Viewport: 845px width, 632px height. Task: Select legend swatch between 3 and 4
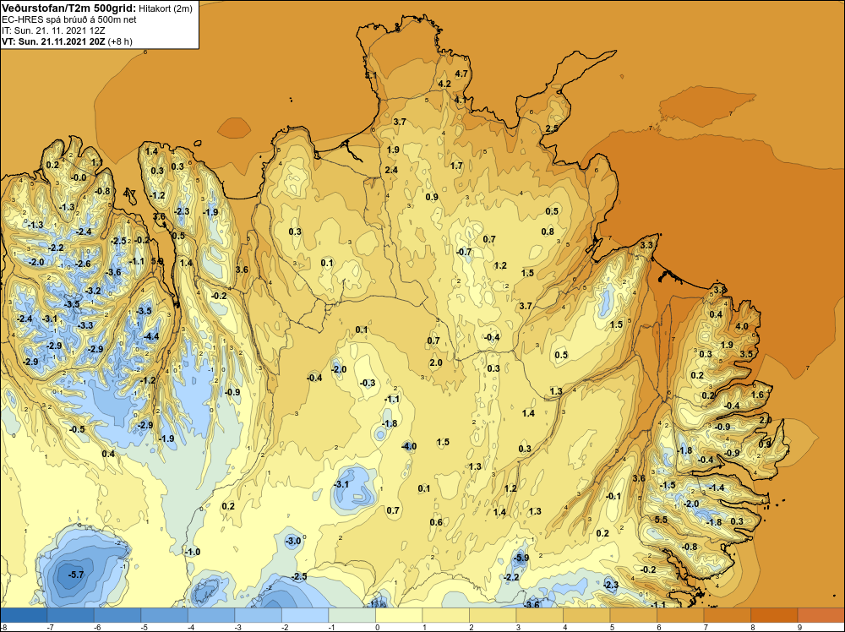coord(539,615)
